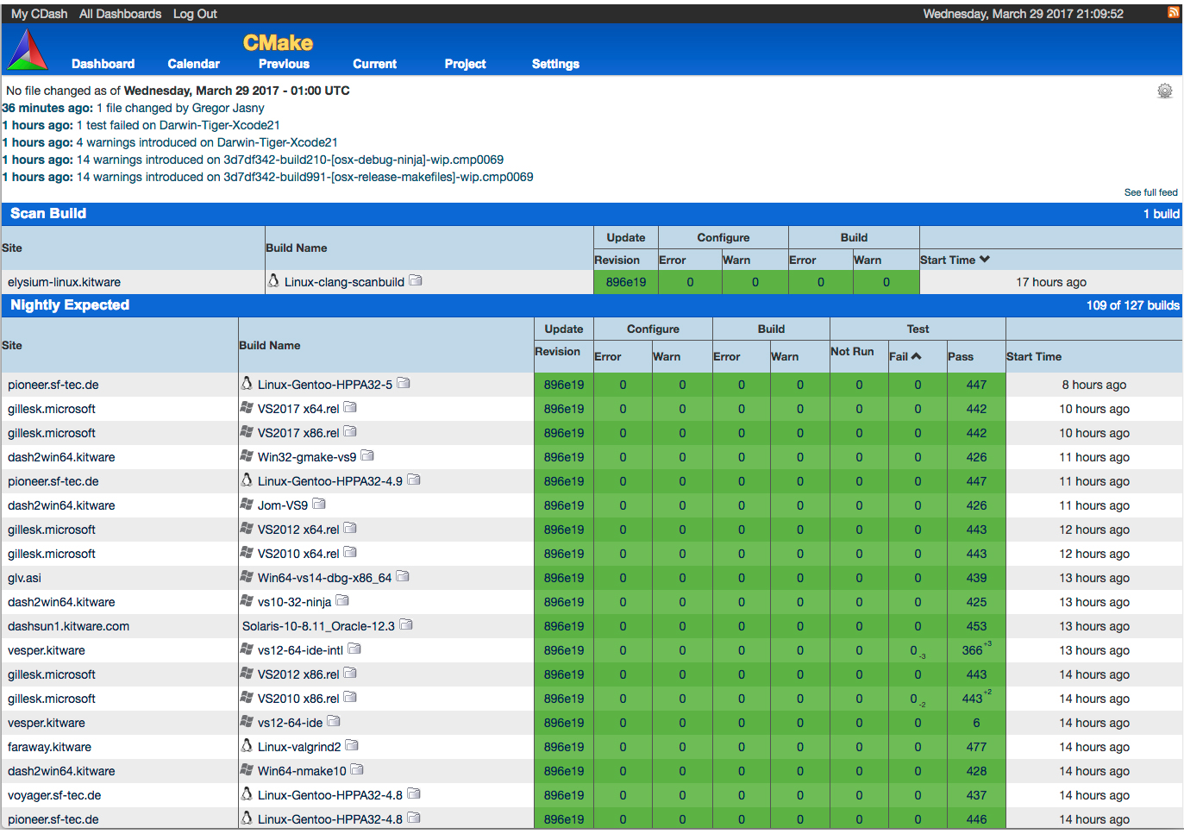Click notes icon beside VS2010 x86.rel

(350, 697)
